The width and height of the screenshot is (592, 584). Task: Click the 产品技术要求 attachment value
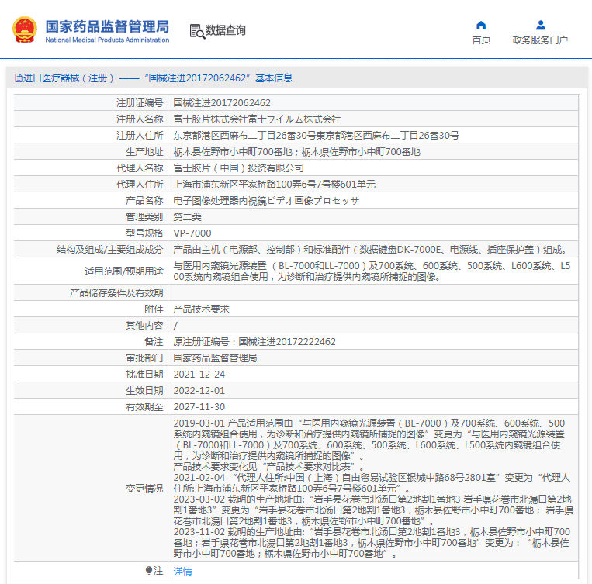click(201, 309)
